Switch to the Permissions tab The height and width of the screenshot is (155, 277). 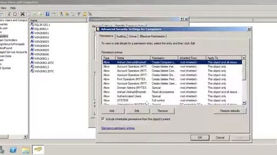click(x=106, y=36)
